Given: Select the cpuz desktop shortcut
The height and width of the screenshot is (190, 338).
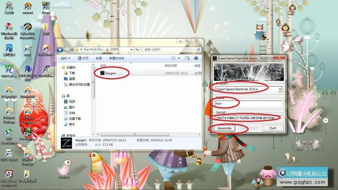Looking at the screenshot, I should tap(27, 51).
